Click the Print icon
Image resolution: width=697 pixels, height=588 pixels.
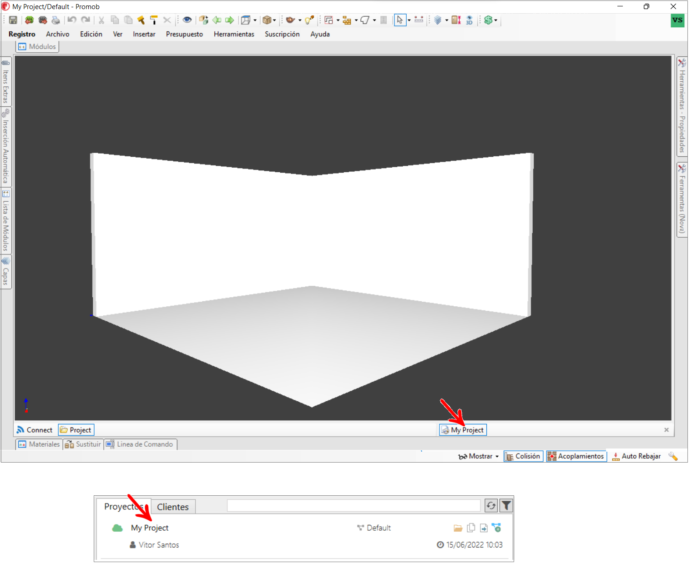coord(56,20)
